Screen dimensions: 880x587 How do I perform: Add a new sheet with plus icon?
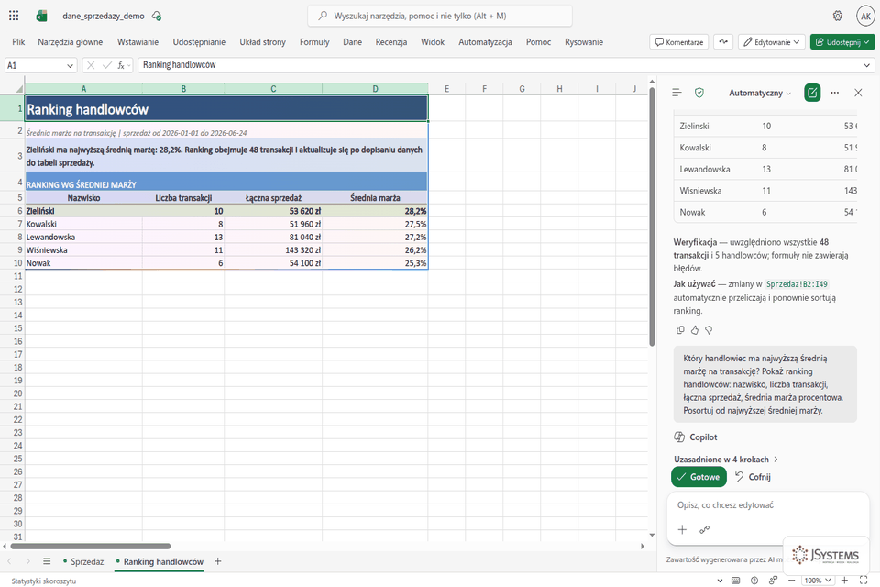coord(218,561)
